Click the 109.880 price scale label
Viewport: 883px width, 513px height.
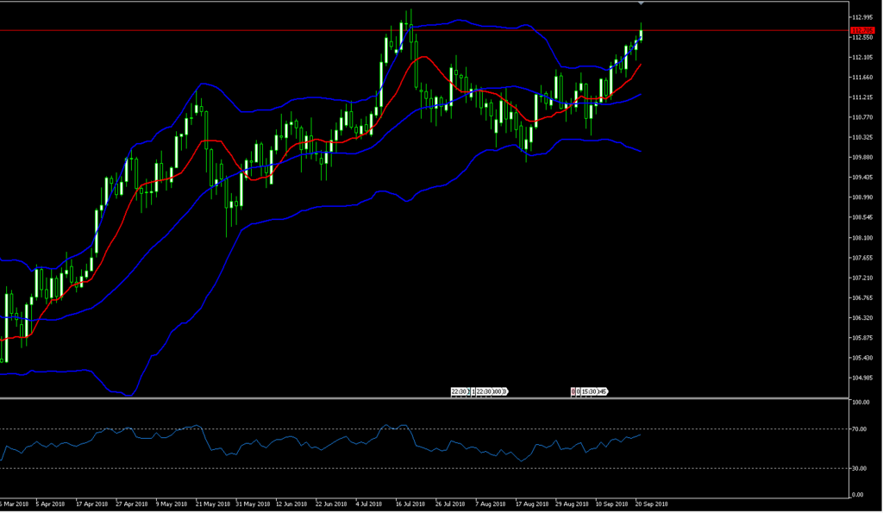(x=862, y=158)
